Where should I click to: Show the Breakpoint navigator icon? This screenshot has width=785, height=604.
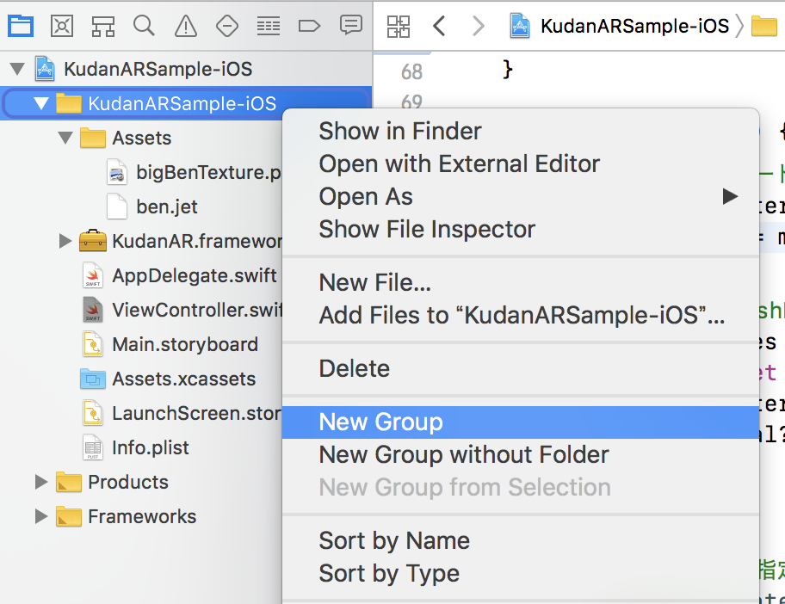pyautogui.click(x=309, y=26)
